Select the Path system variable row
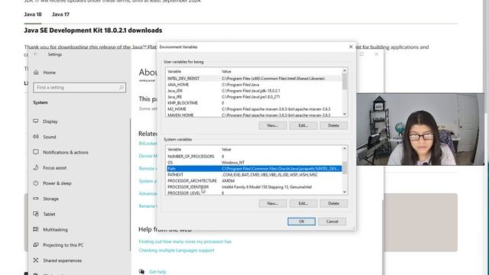This screenshot has height=275, width=489. click(254, 169)
